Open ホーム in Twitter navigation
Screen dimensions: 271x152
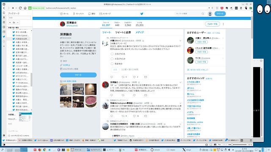[x=64, y=14]
